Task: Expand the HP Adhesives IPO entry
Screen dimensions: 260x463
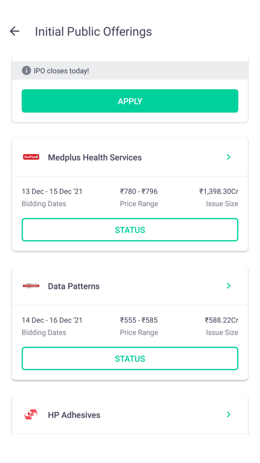Action: click(130, 415)
